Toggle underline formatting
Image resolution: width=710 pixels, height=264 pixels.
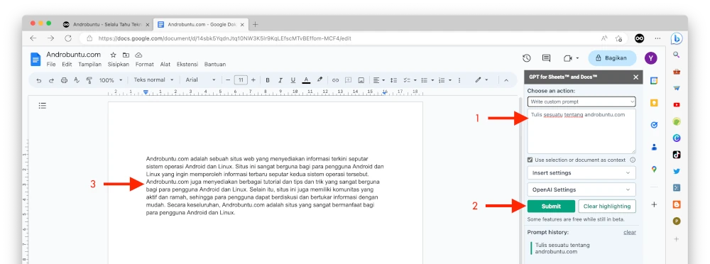(293, 80)
